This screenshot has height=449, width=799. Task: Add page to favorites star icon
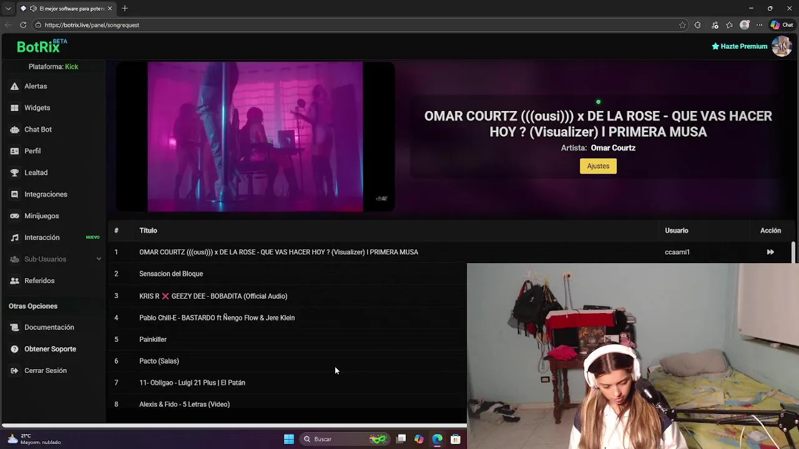click(x=682, y=25)
